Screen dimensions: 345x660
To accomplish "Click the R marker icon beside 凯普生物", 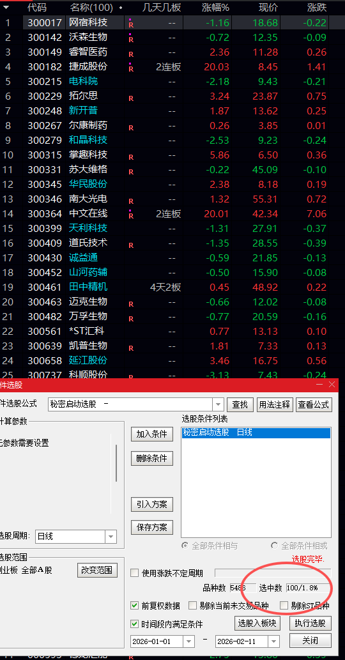I will 131,348.
